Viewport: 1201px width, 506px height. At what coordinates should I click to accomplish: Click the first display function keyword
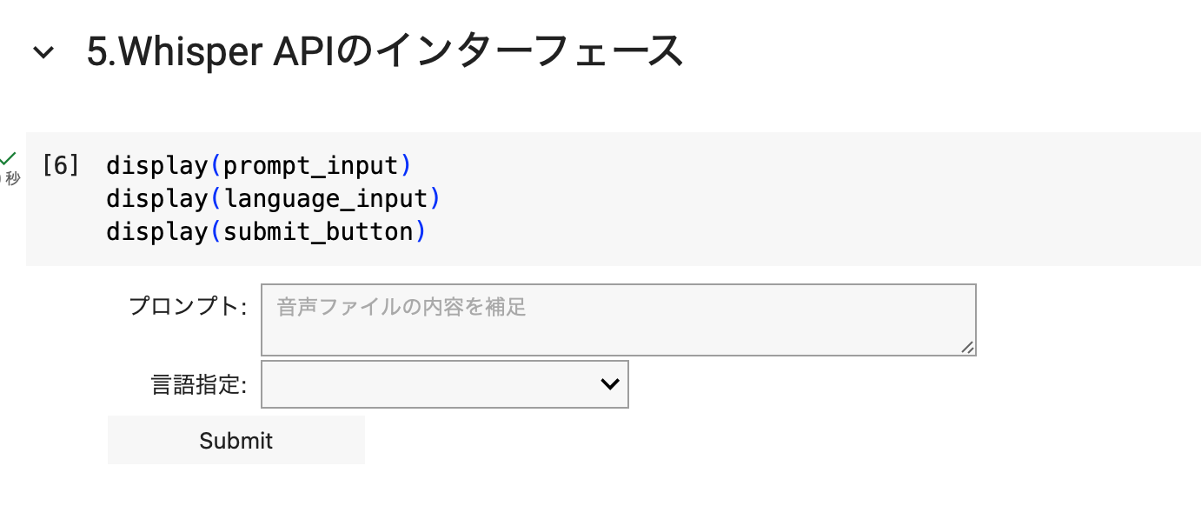[157, 165]
